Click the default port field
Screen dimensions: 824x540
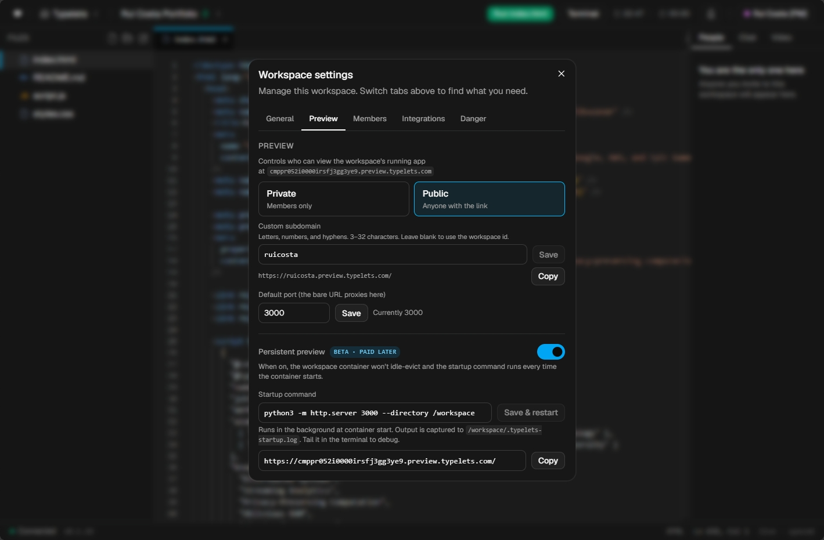pyautogui.click(x=294, y=313)
